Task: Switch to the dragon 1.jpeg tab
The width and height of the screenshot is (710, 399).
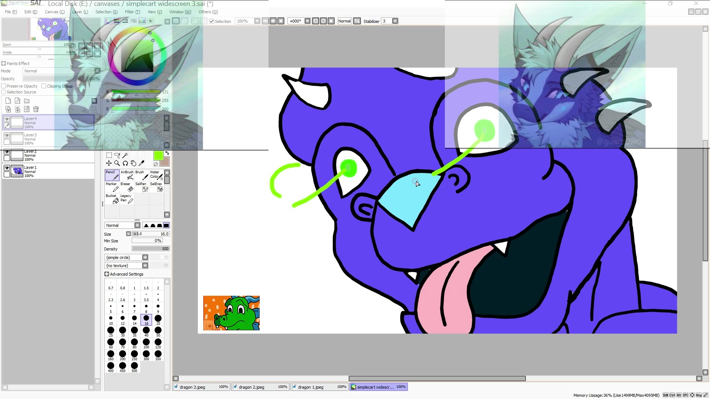Action: [x=320, y=387]
